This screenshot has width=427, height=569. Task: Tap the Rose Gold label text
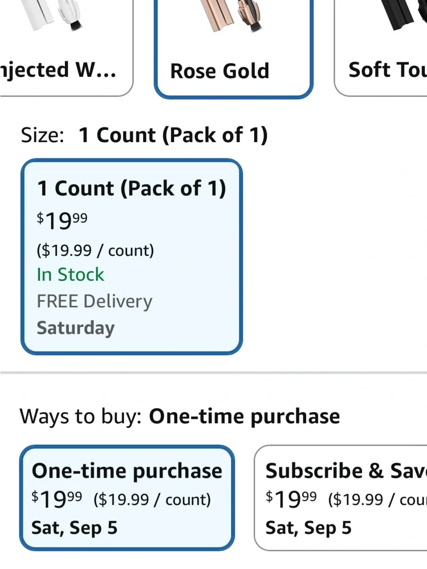click(220, 71)
